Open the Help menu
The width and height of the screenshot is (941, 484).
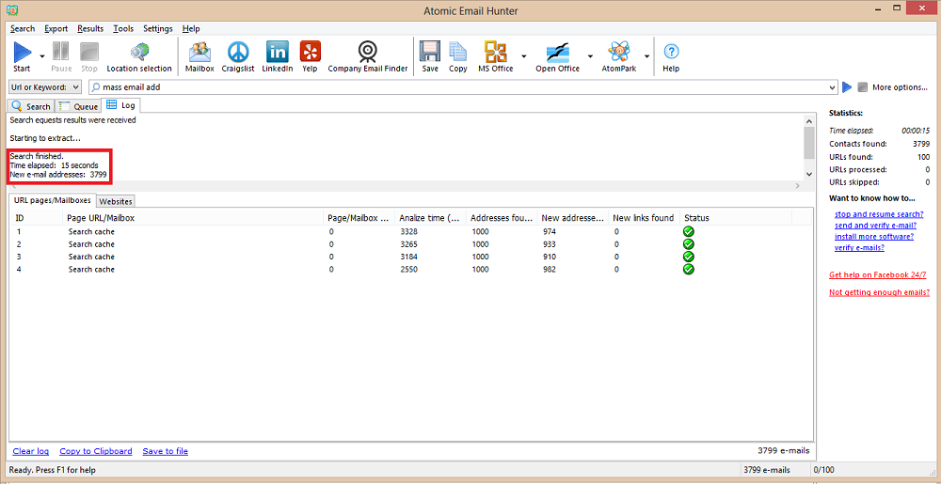tap(191, 29)
